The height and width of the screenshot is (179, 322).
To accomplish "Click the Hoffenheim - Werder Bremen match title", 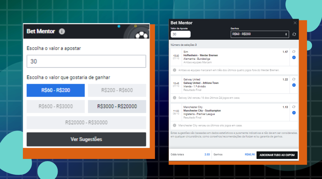I will click(x=200, y=55).
